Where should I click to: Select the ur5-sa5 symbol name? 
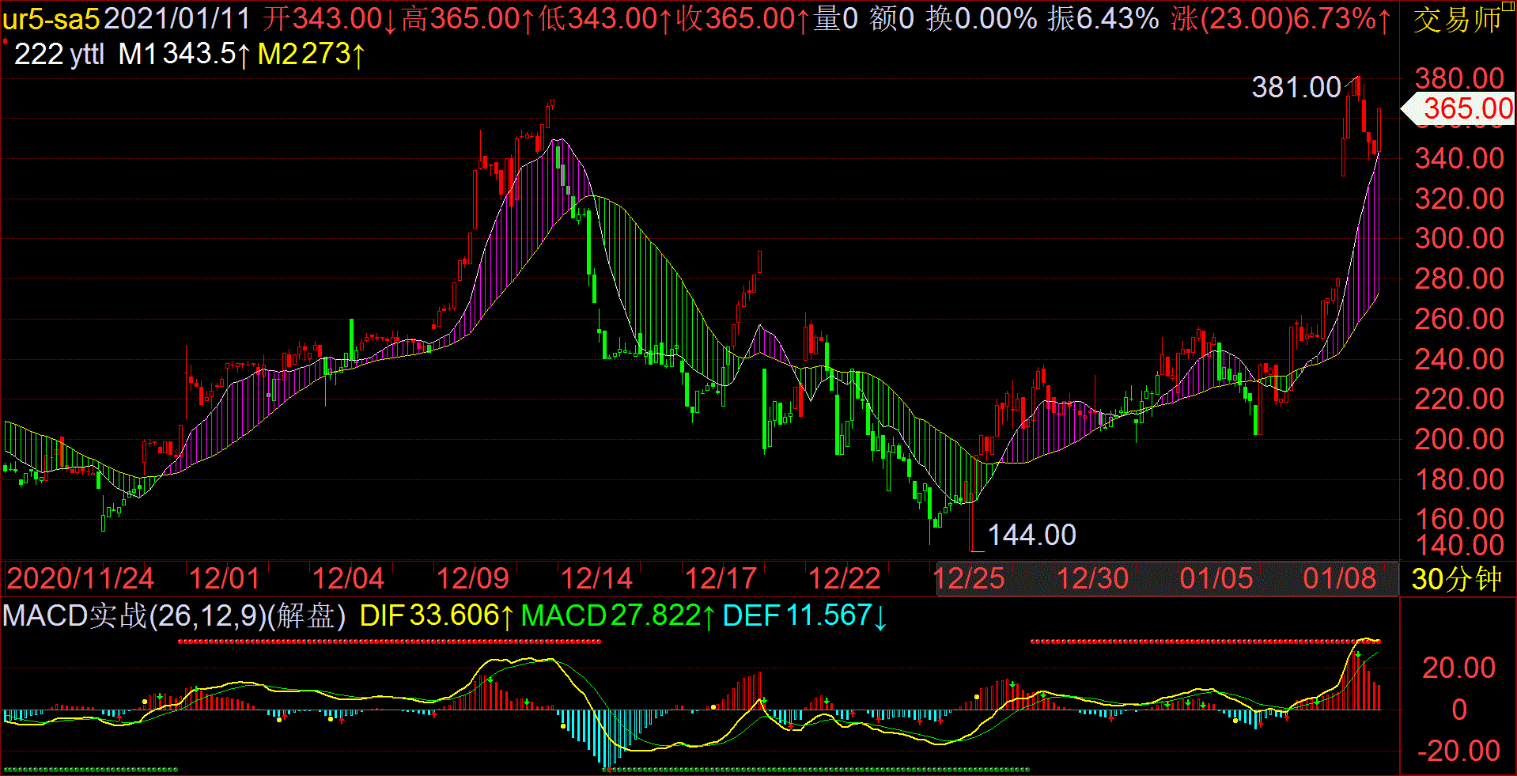point(51,19)
